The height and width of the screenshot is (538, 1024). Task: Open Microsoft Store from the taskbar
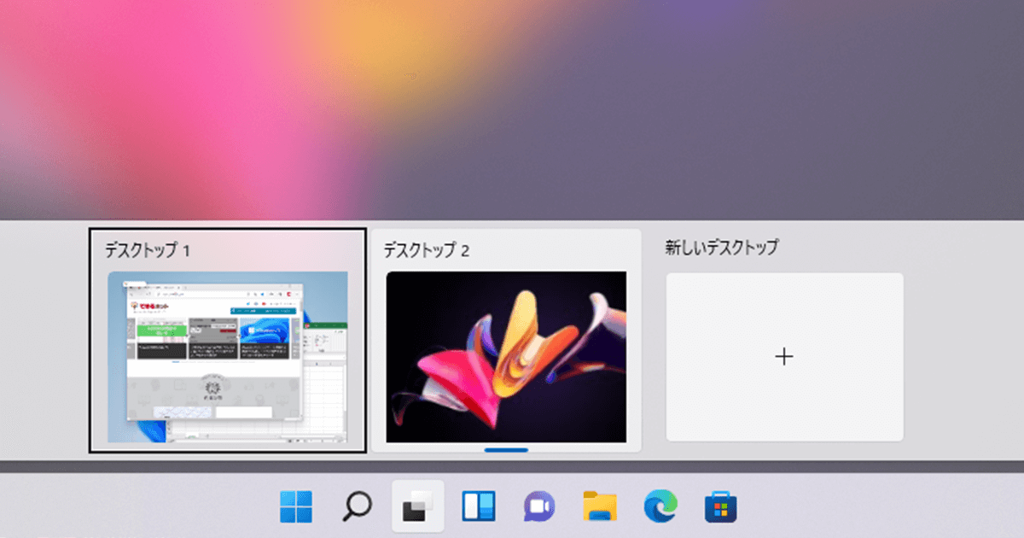pos(721,507)
